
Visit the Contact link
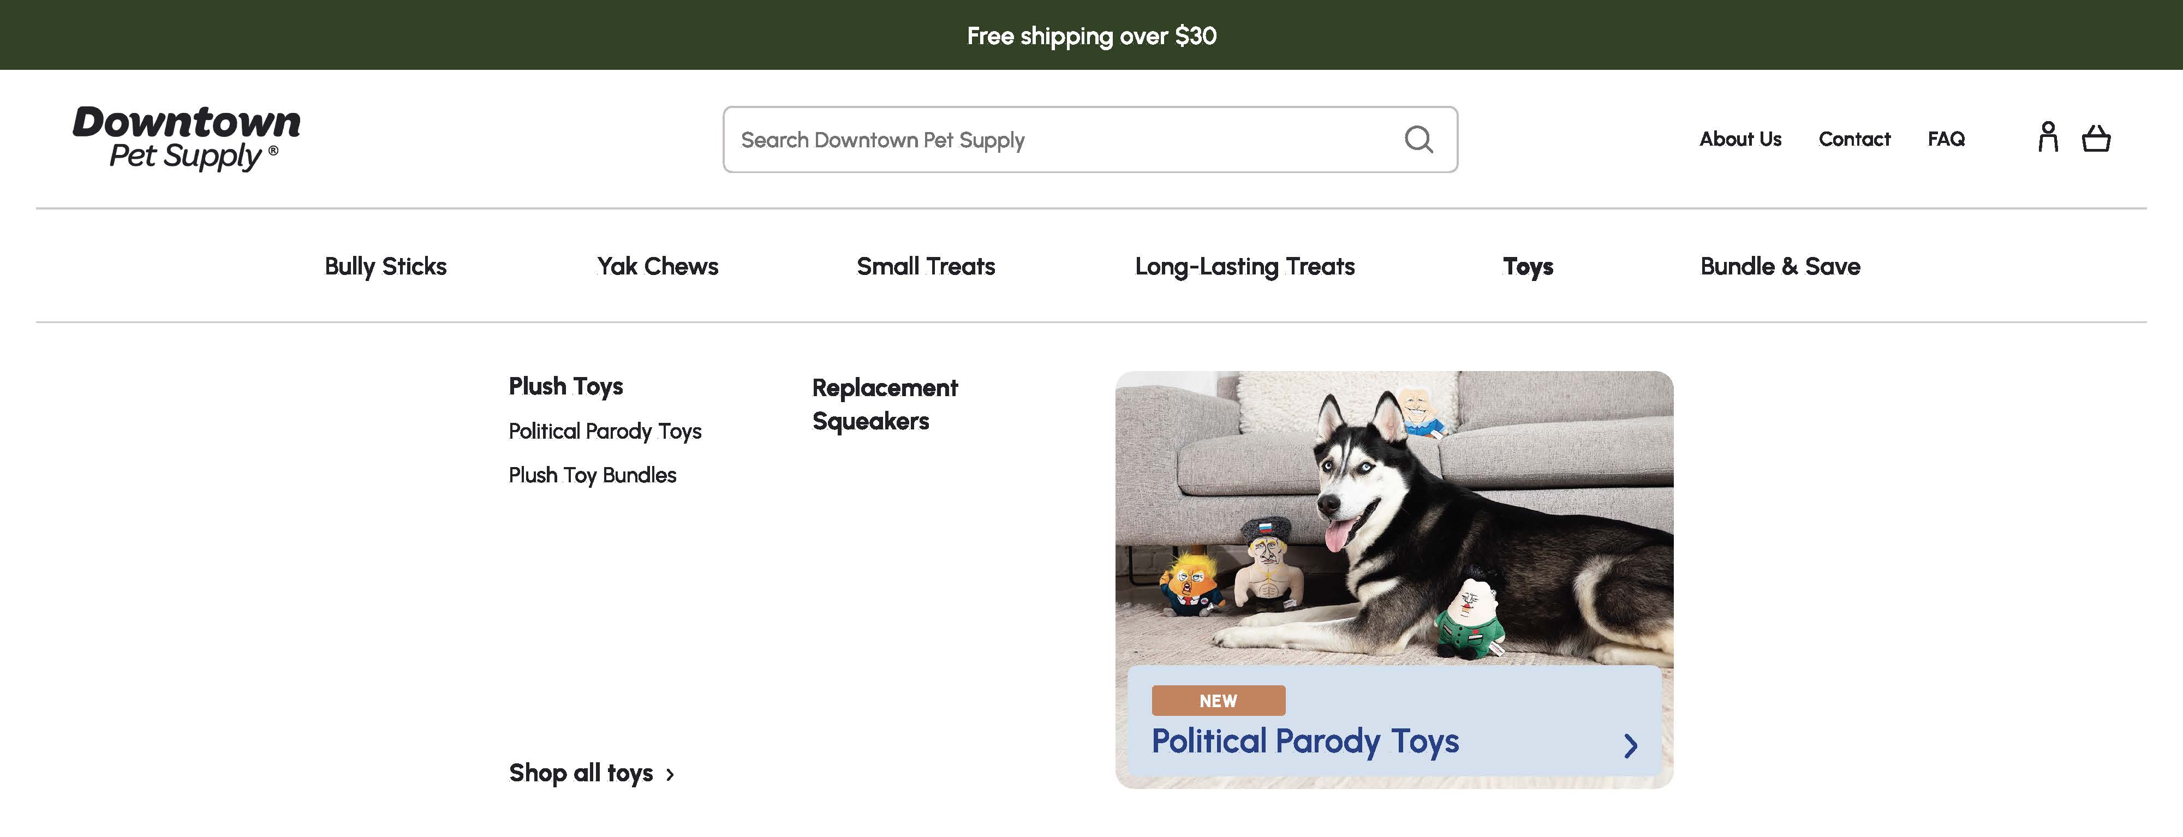pyautogui.click(x=1854, y=139)
